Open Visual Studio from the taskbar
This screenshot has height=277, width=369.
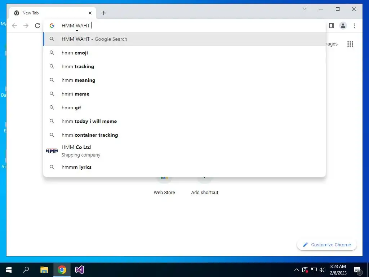click(x=80, y=270)
